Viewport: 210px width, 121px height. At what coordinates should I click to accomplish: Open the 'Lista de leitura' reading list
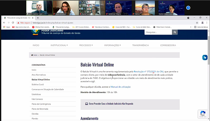pyautogui.click(x=201, y=27)
